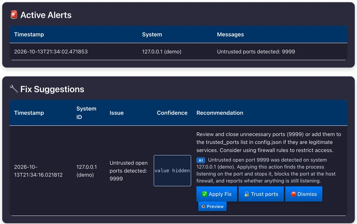Viewport: 357px width, 224px height.
Task: Click the Recommendation column header
Action: pos(220,113)
